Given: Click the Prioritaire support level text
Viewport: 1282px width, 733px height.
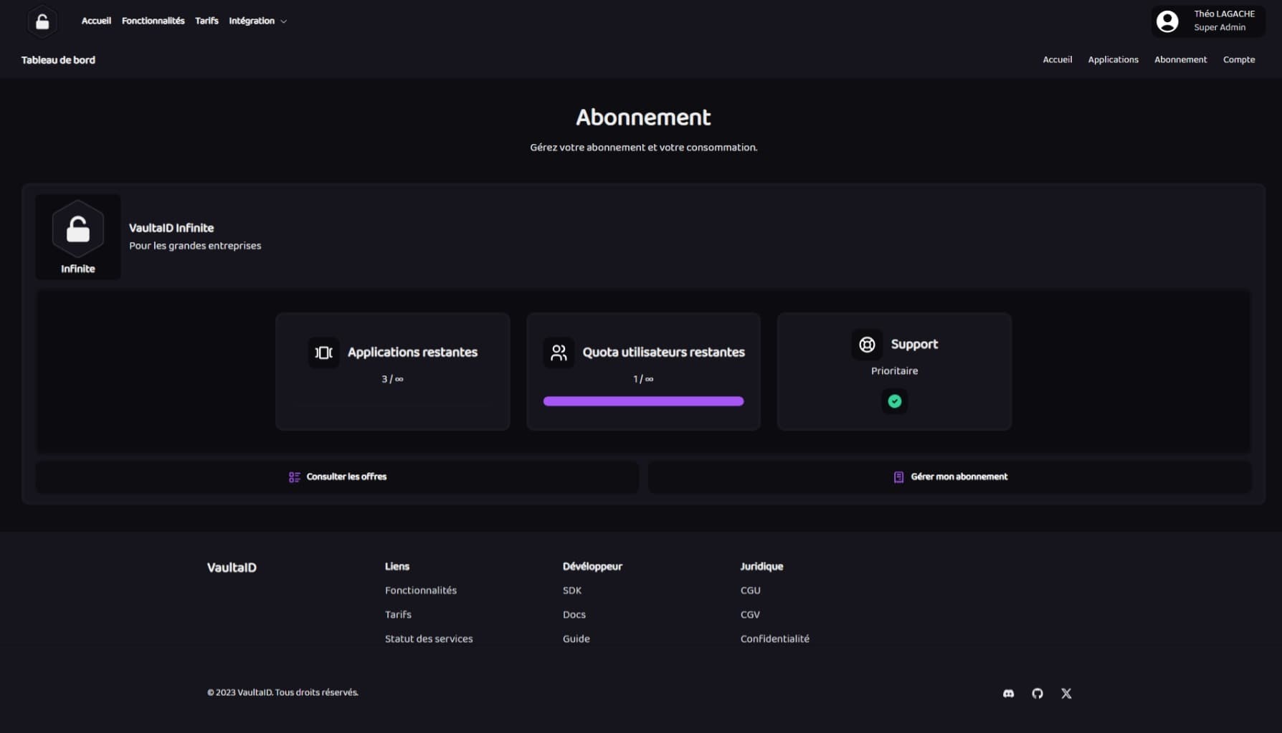Looking at the screenshot, I should click(x=894, y=371).
